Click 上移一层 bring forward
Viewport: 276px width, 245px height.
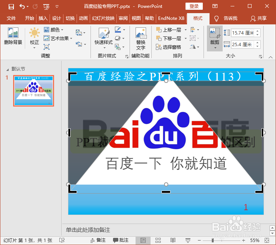(x=169, y=30)
